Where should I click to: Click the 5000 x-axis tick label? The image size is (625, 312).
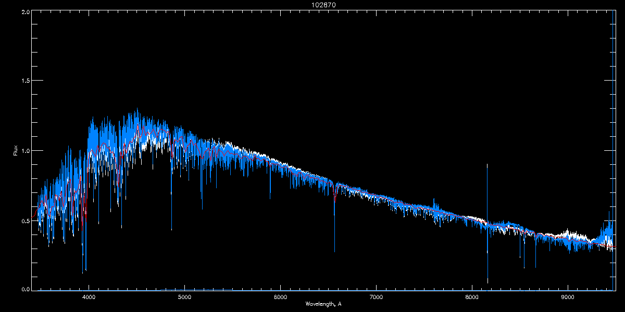[184, 297]
